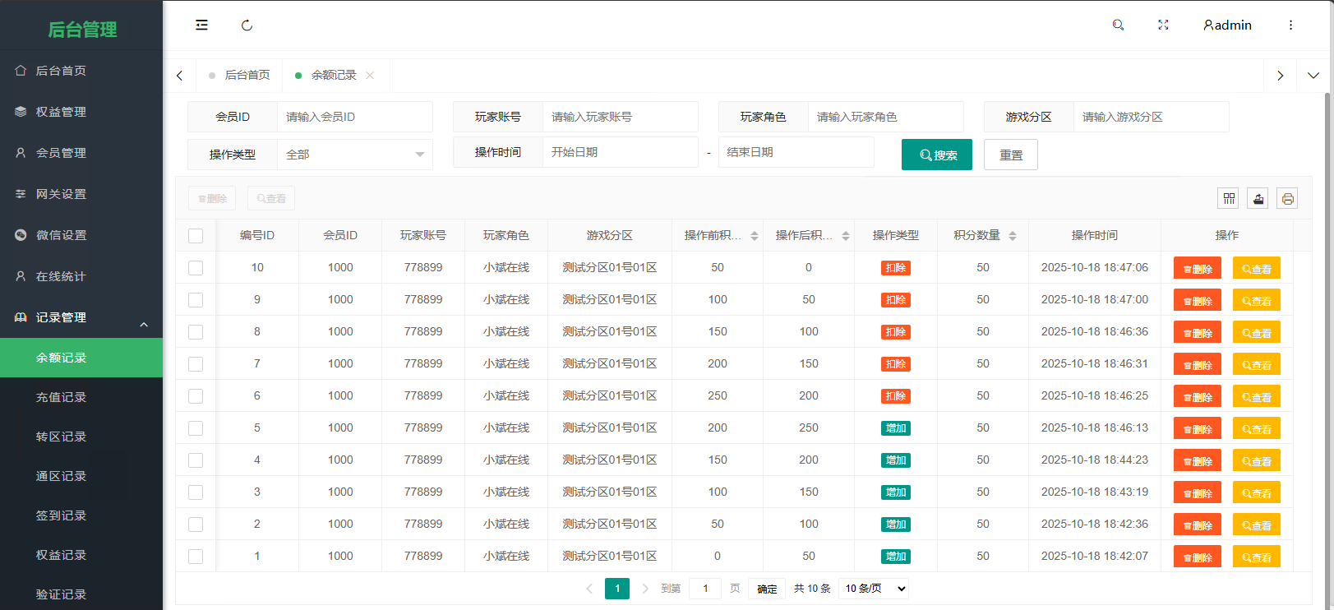Go to 后台首页 in sidebar
Image resolution: width=1334 pixels, height=610 pixels.
tap(81, 71)
